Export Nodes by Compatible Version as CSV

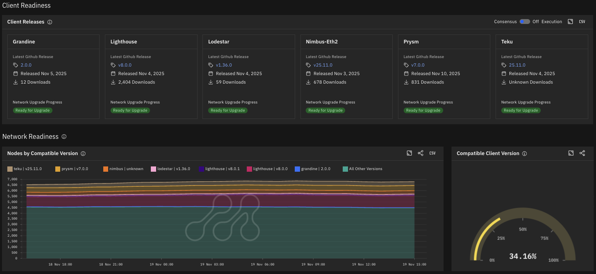pos(433,153)
